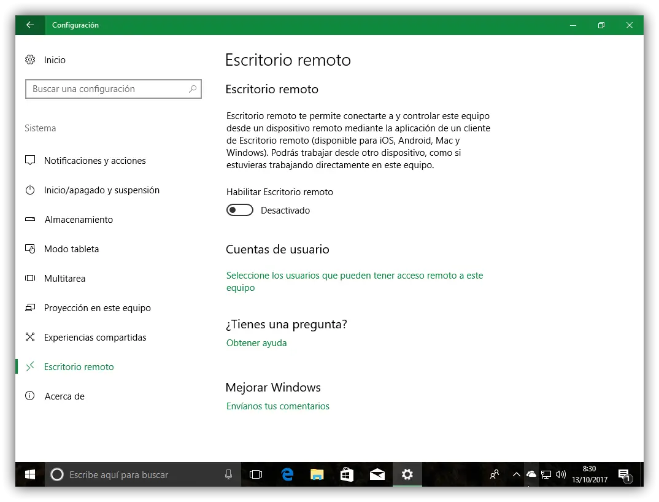Click the Desactivado toggle label

[x=285, y=210]
